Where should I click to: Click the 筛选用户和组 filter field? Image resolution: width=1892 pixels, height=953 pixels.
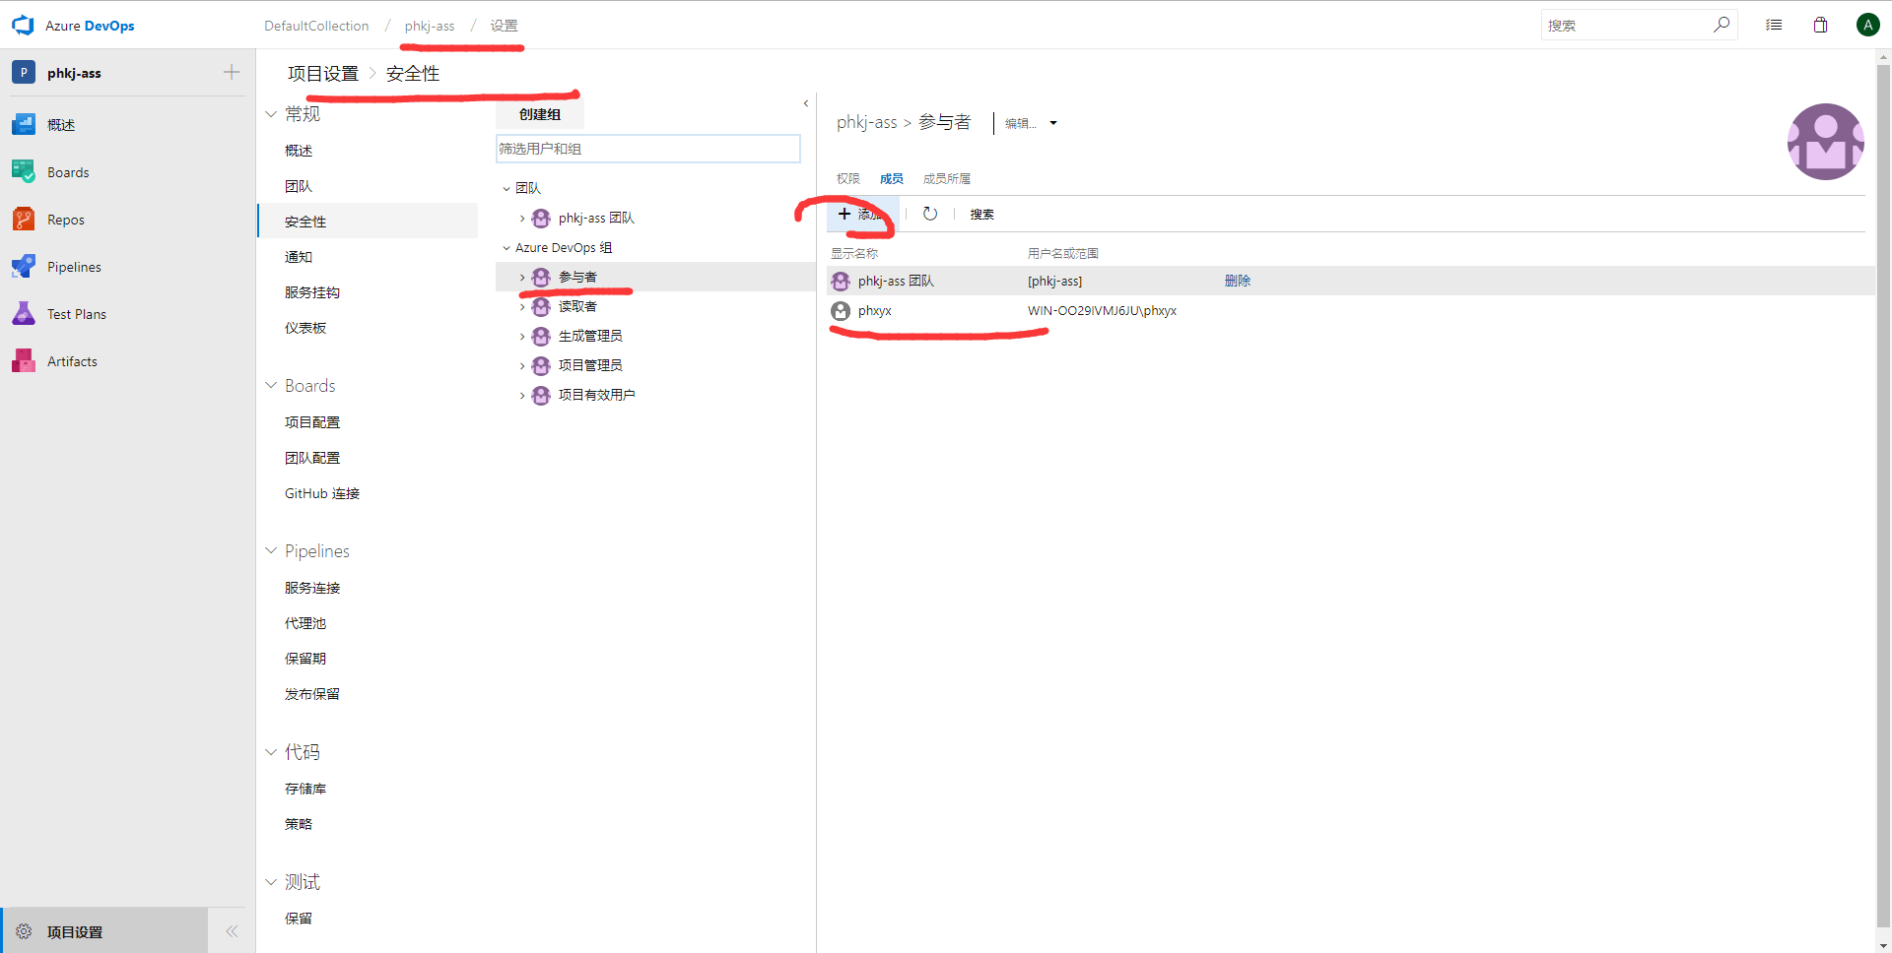[647, 149]
